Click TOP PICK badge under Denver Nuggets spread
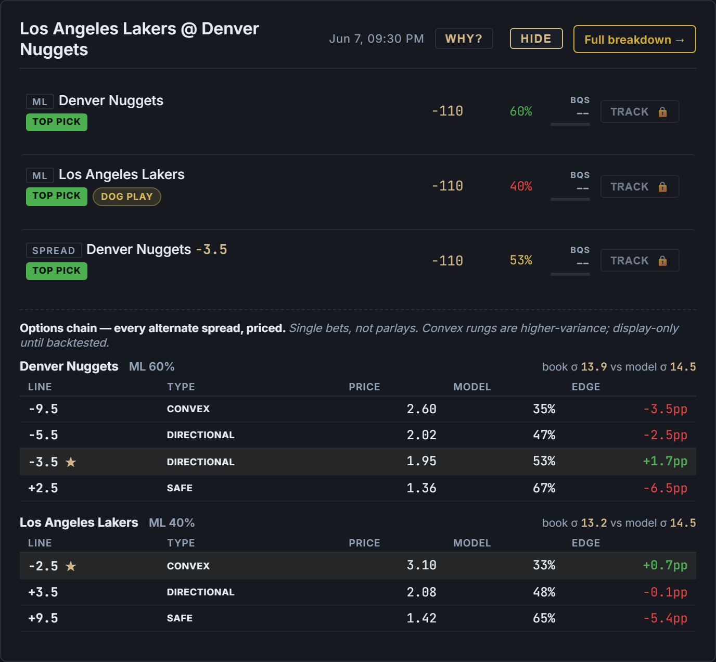The height and width of the screenshot is (662, 716). 57,271
